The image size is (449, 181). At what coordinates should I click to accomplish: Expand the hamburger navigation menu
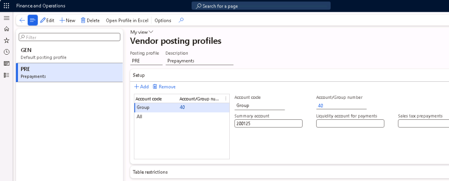pos(6,18)
